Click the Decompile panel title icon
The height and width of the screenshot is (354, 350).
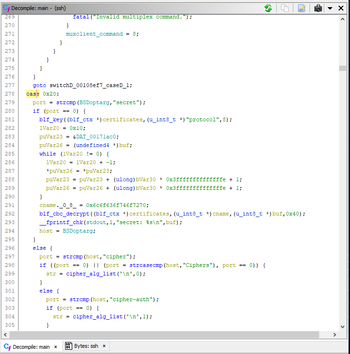click(6, 8)
